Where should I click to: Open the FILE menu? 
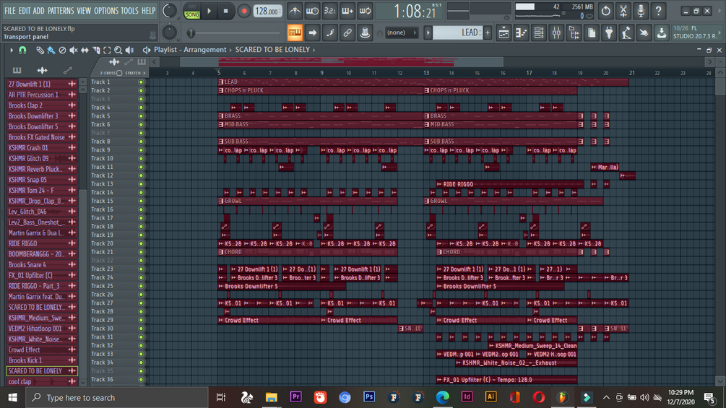(x=9, y=11)
